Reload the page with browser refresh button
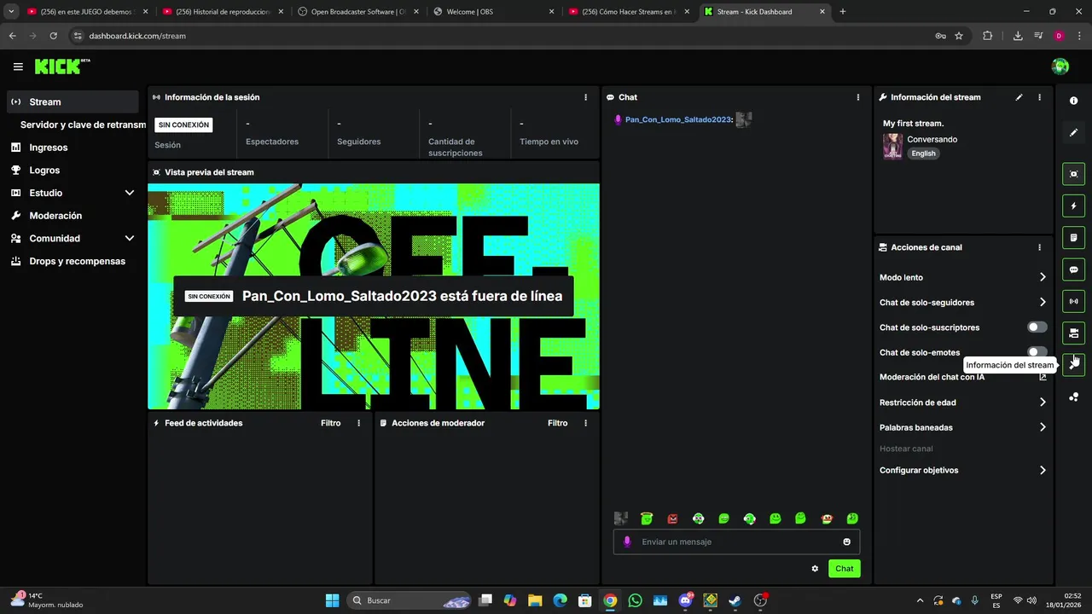Image resolution: width=1092 pixels, height=614 pixels. 53,36
